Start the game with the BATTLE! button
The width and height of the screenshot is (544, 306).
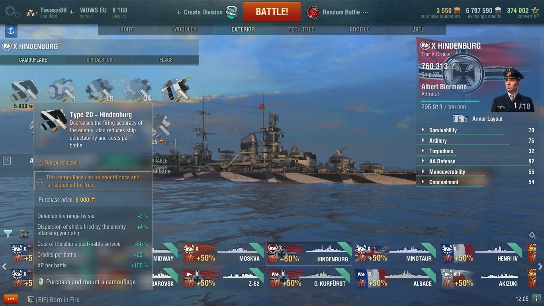(x=272, y=12)
